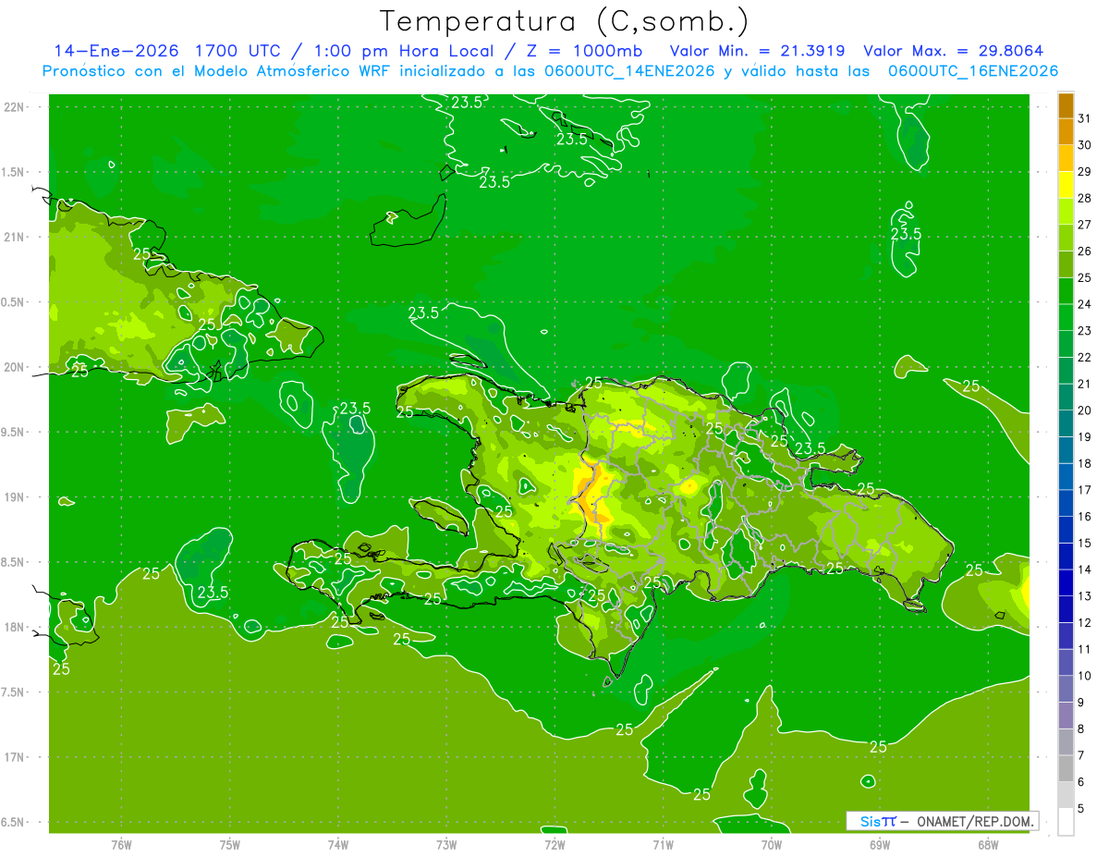Click the '18' legend value label
1109x857 pixels.
[1084, 463]
